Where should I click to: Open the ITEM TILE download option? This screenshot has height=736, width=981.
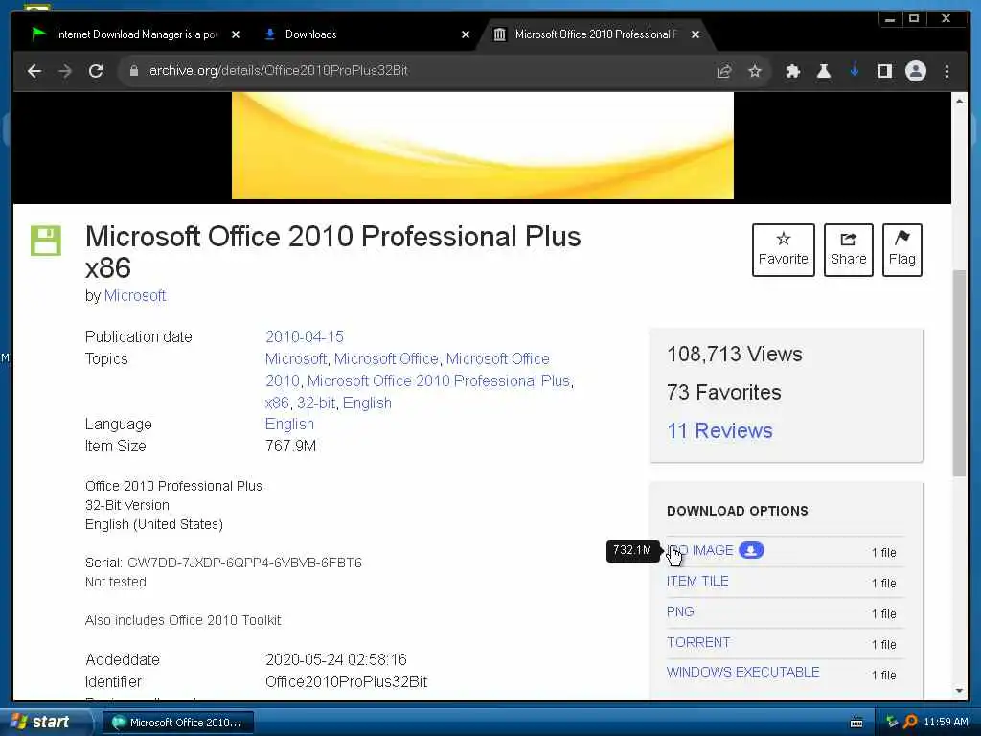697,581
